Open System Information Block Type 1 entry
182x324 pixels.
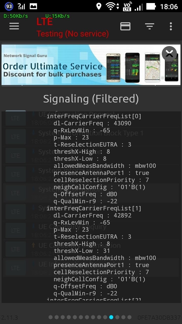click(x=91, y=133)
